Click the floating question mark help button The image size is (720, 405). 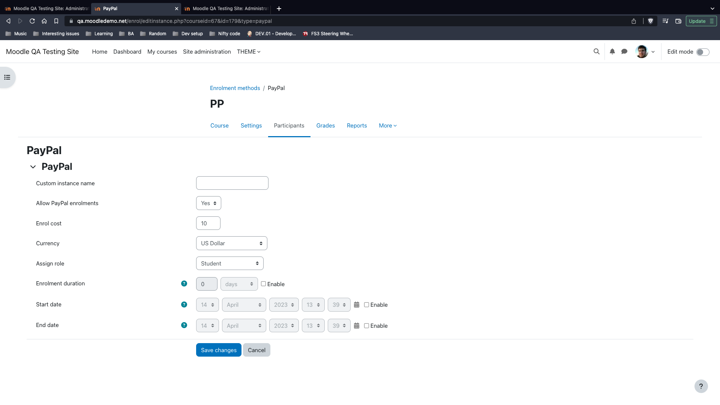click(x=701, y=386)
